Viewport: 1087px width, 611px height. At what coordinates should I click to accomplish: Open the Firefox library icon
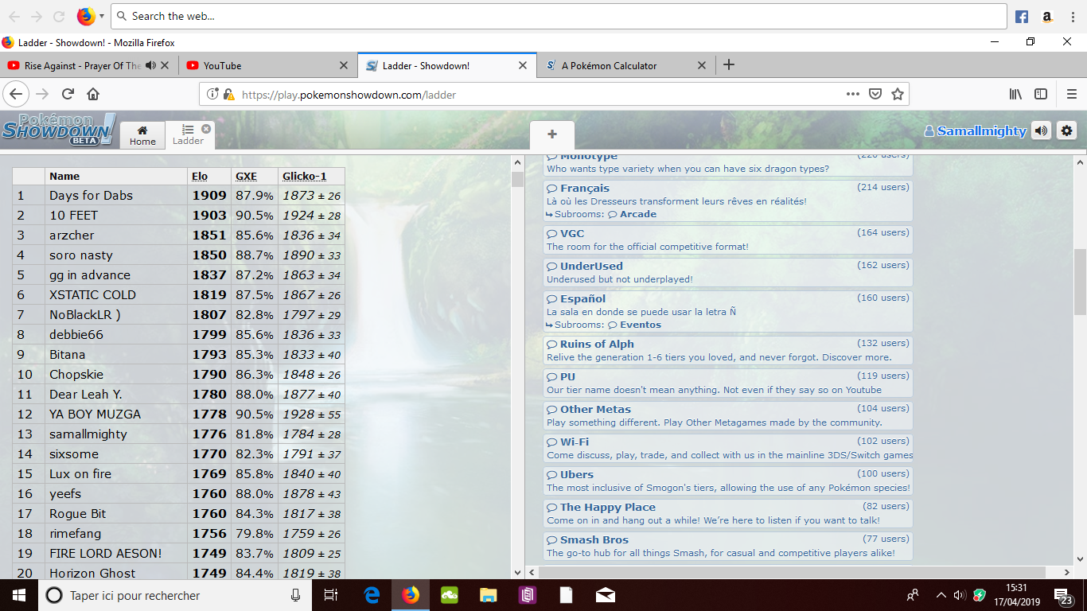[x=1015, y=94]
